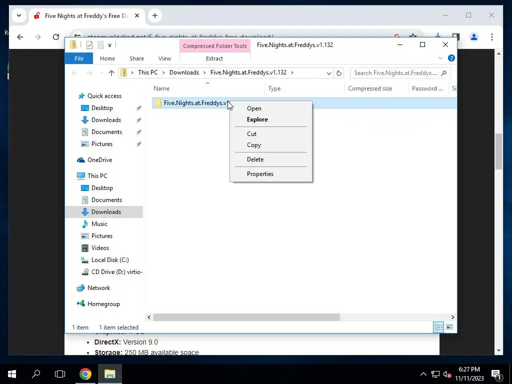Open CD Drive (D:) virtio in navigation pane

(117, 272)
